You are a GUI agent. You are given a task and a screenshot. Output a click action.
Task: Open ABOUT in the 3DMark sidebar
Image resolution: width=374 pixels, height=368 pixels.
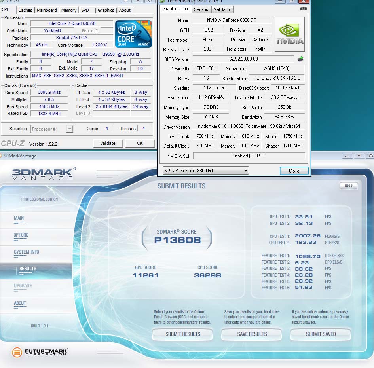(x=20, y=303)
